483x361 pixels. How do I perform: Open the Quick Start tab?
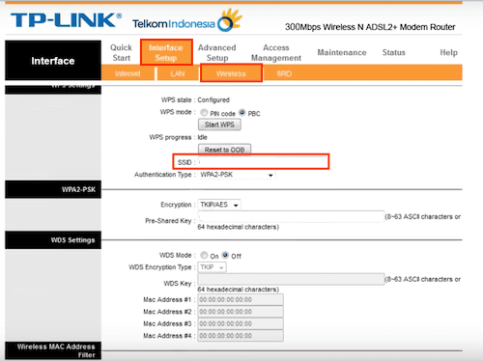(121, 53)
